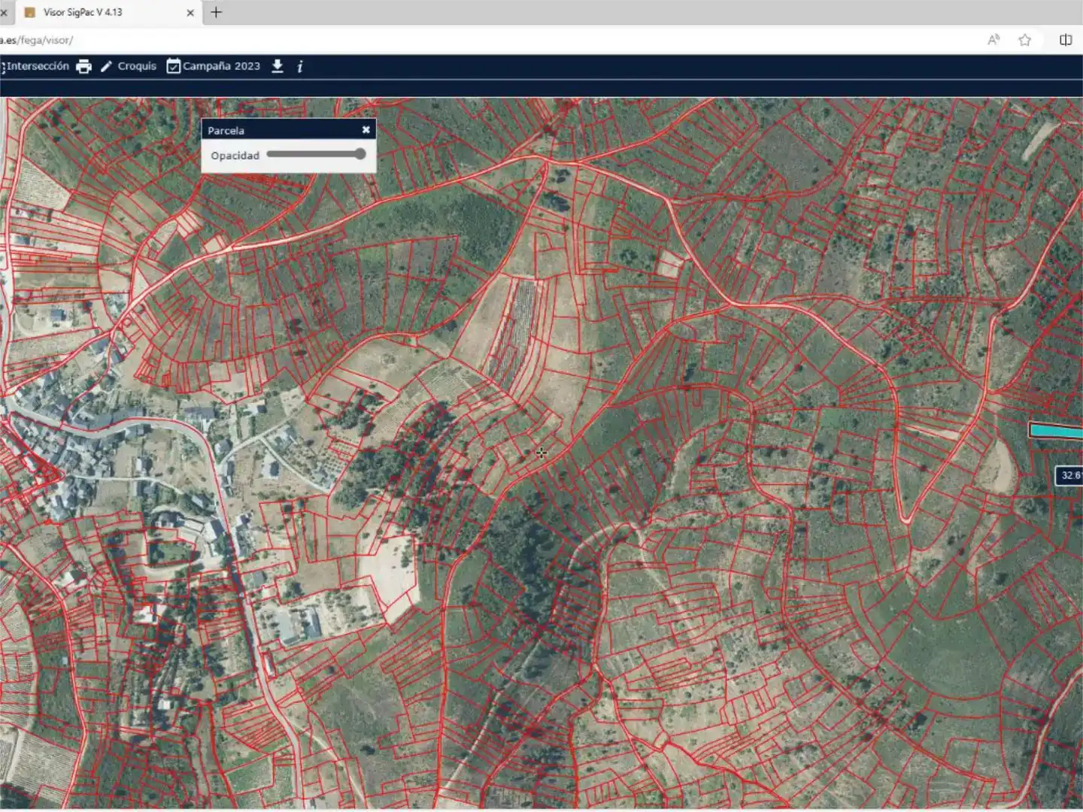This screenshot has width=1083, height=812.
Task: Click the split screen browser icon
Action: coord(1066,40)
